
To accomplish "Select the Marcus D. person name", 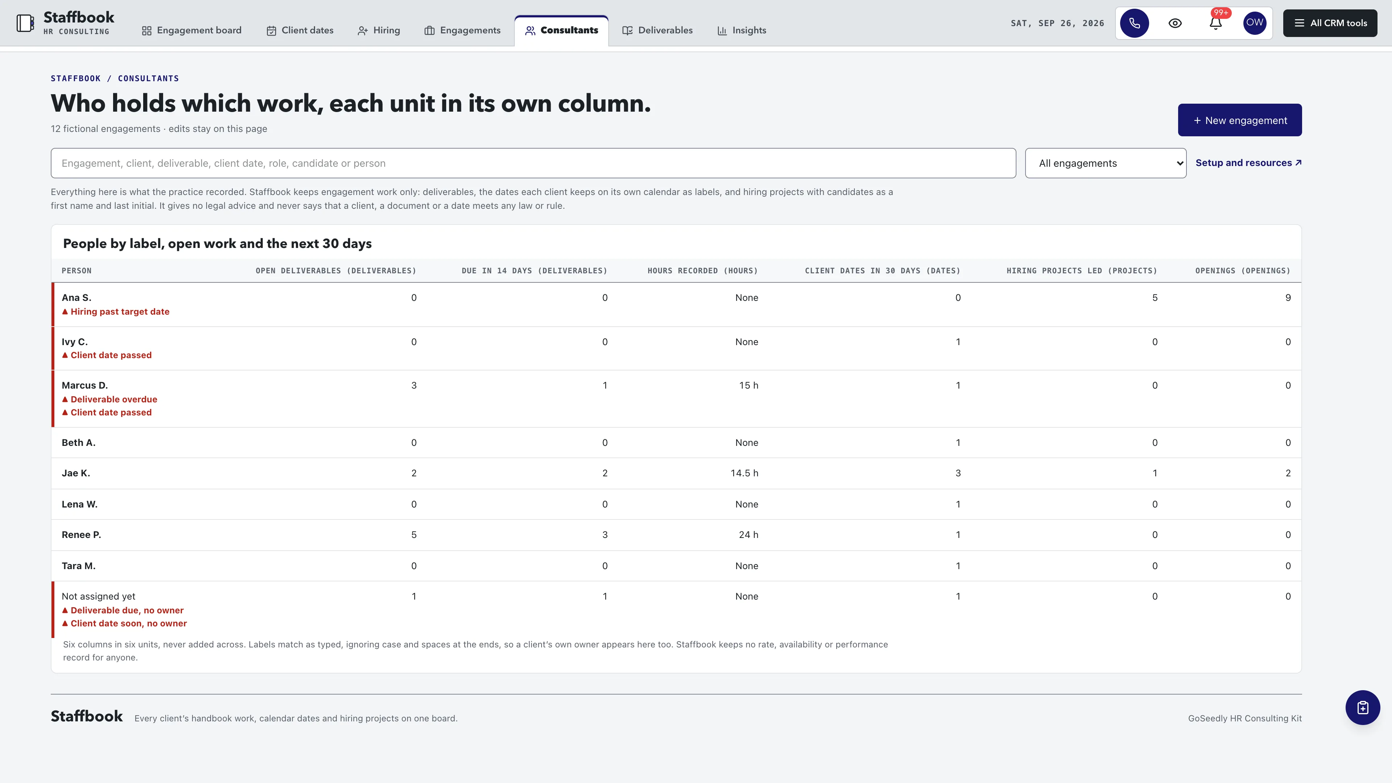I will click(x=85, y=385).
